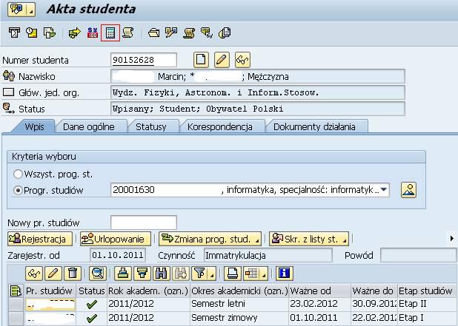
Task: Click the Rok akadem. (ozn.) column header
Action: tap(148, 291)
